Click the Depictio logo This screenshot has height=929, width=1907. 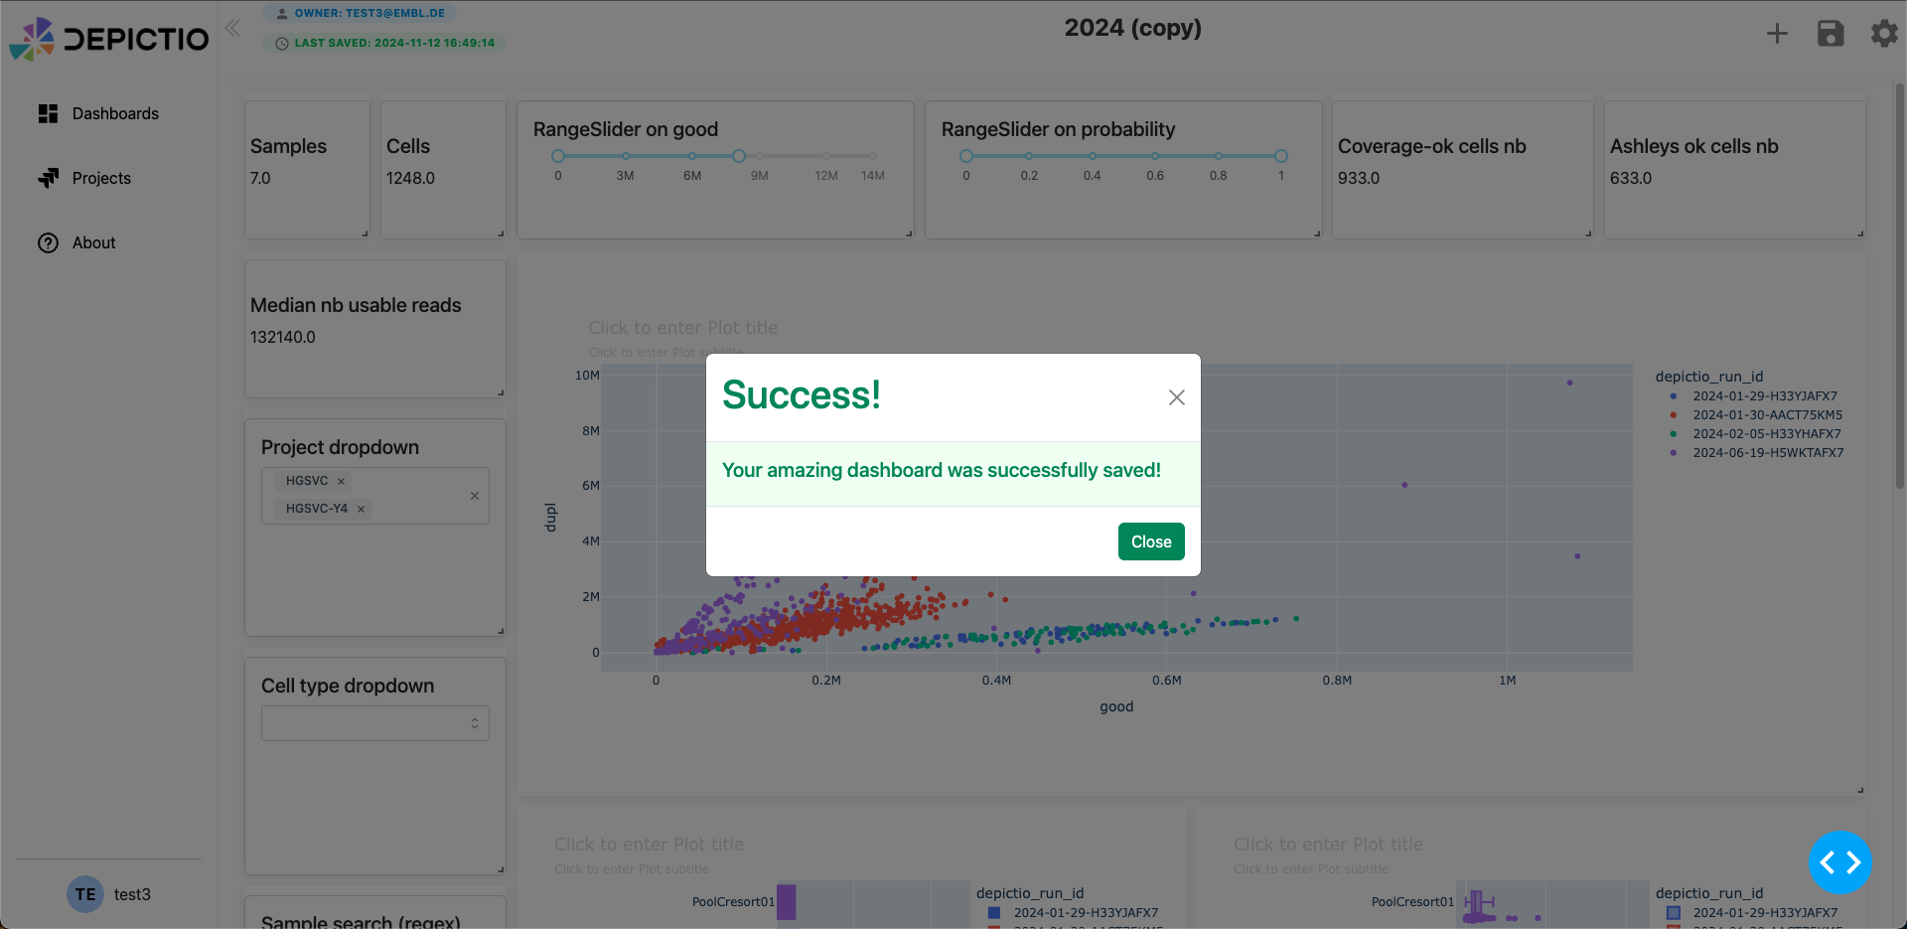click(109, 39)
